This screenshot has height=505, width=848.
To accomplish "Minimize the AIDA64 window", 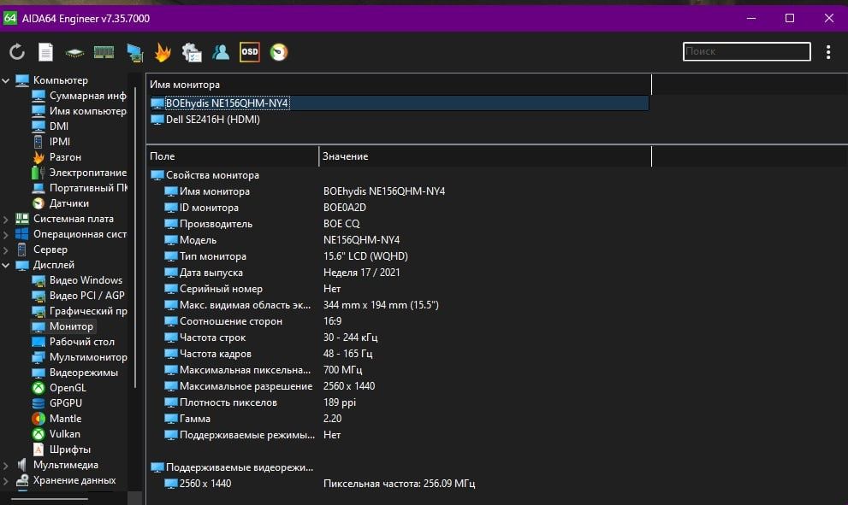I will 751,18.
